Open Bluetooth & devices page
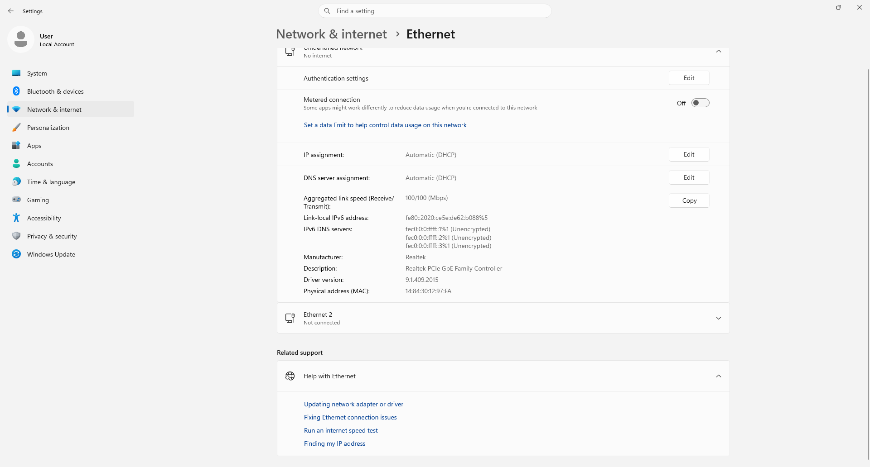 [x=71, y=91]
